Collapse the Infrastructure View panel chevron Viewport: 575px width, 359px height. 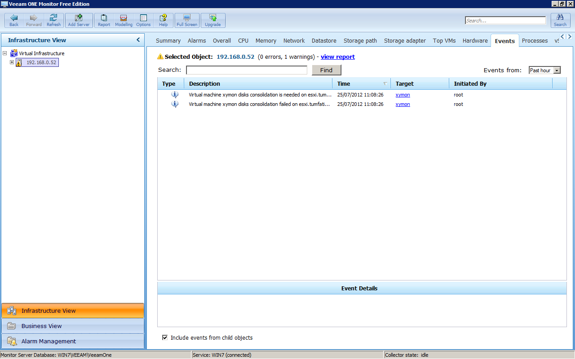click(138, 40)
